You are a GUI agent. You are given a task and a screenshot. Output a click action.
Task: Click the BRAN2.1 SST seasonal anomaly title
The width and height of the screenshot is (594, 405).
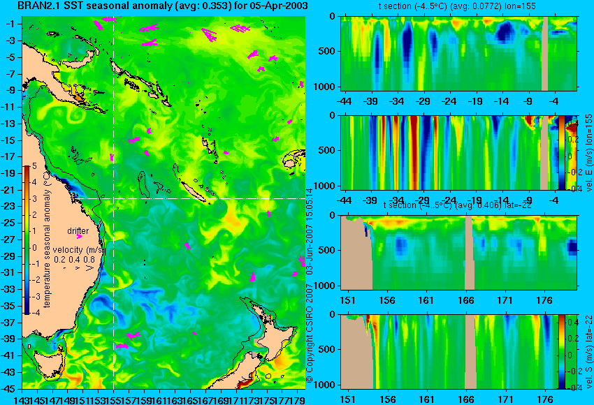click(x=163, y=6)
